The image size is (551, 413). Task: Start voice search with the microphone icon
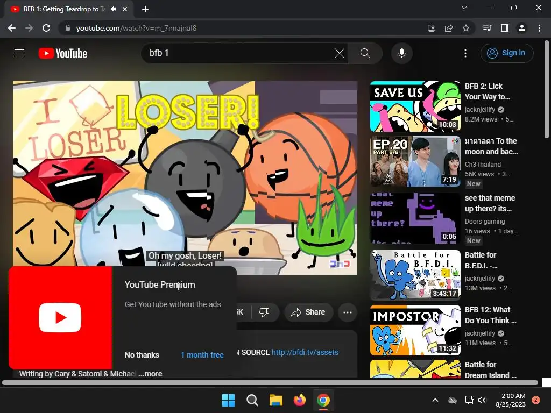[x=402, y=53]
